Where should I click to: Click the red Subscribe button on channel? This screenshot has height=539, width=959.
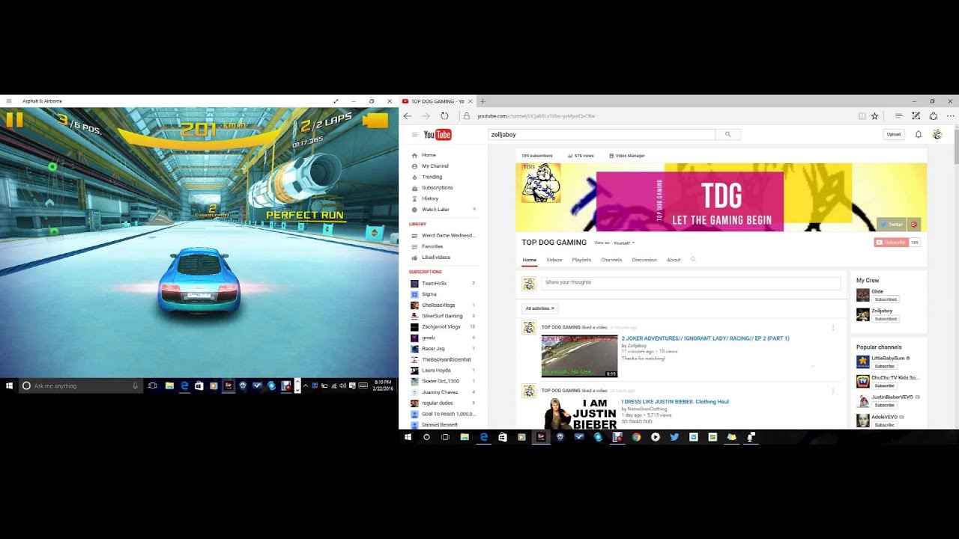pos(891,243)
